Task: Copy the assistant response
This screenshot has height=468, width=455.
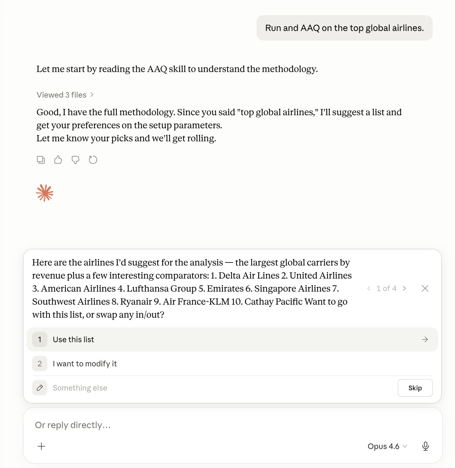Action: pos(41,160)
